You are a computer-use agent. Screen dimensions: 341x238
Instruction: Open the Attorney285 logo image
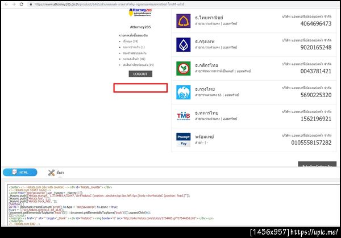140,12
